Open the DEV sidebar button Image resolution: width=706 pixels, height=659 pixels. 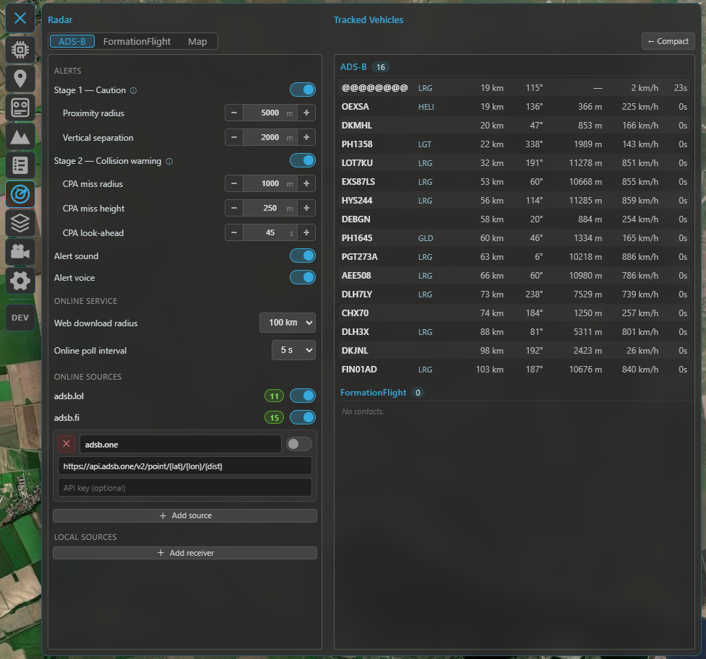coord(20,318)
